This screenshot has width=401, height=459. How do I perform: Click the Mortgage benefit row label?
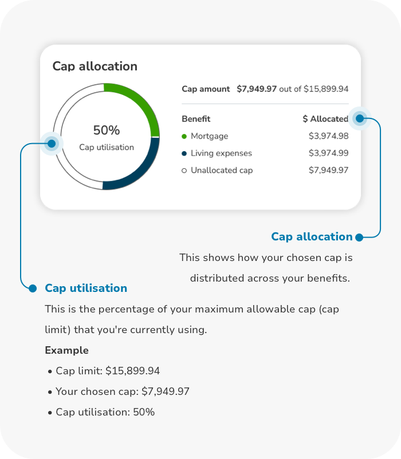click(210, 136)
